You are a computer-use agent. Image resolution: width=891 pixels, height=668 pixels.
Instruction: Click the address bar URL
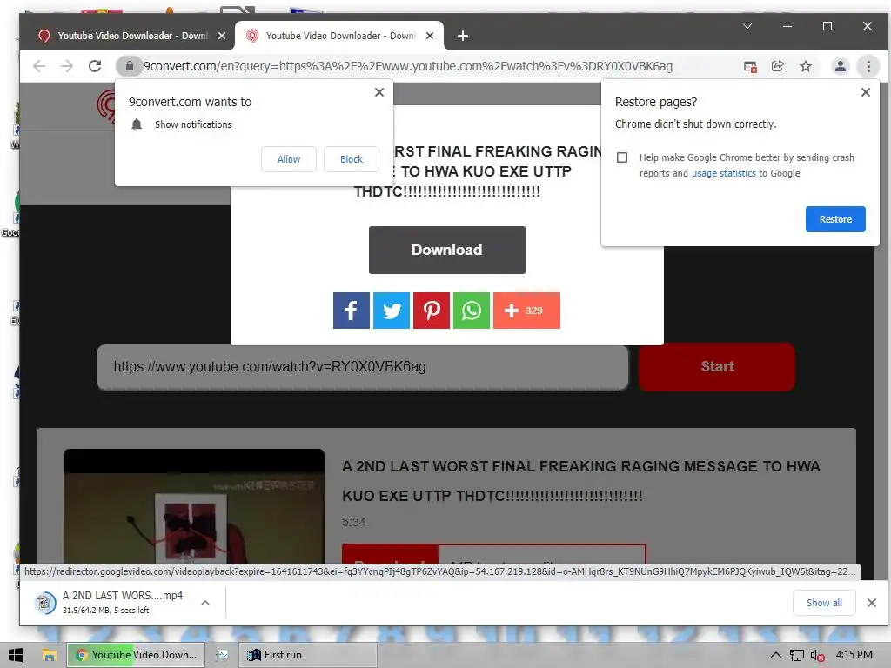click(408, 66)
